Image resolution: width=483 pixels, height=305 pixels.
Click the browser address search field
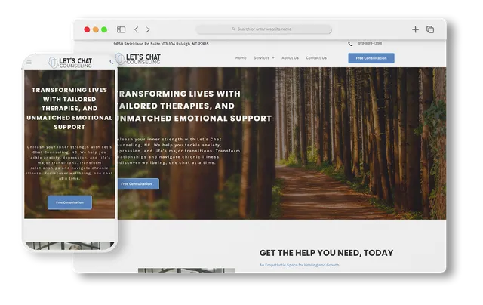(263, 29)
